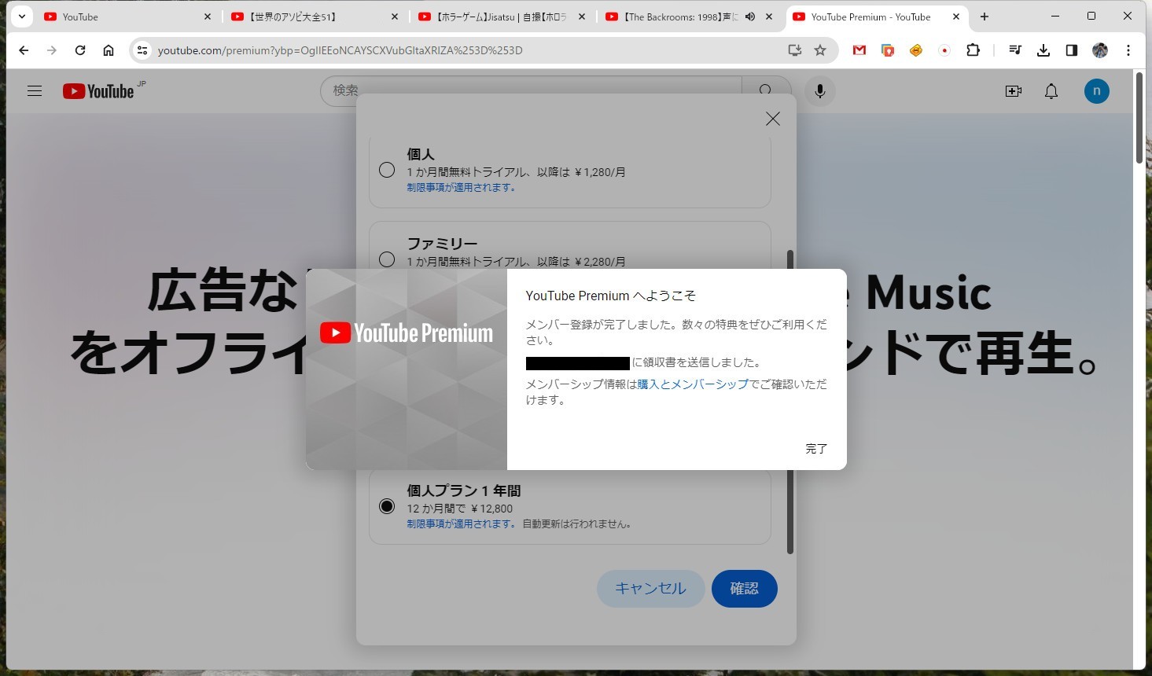Image resolution: width=1152 pixels, height=676 pixels.
Task: Click the plan dialog's vertical scrollbar
Action: [790, 401]
